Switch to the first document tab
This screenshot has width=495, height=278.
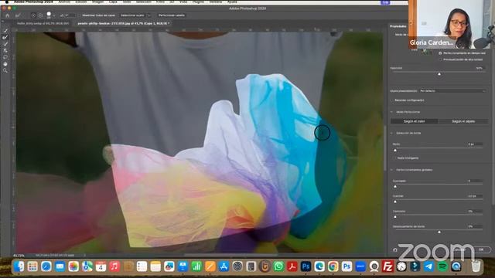pos(43,23)
